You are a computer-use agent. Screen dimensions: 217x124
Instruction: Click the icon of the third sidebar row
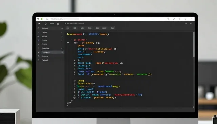click(x=38, y=37)
